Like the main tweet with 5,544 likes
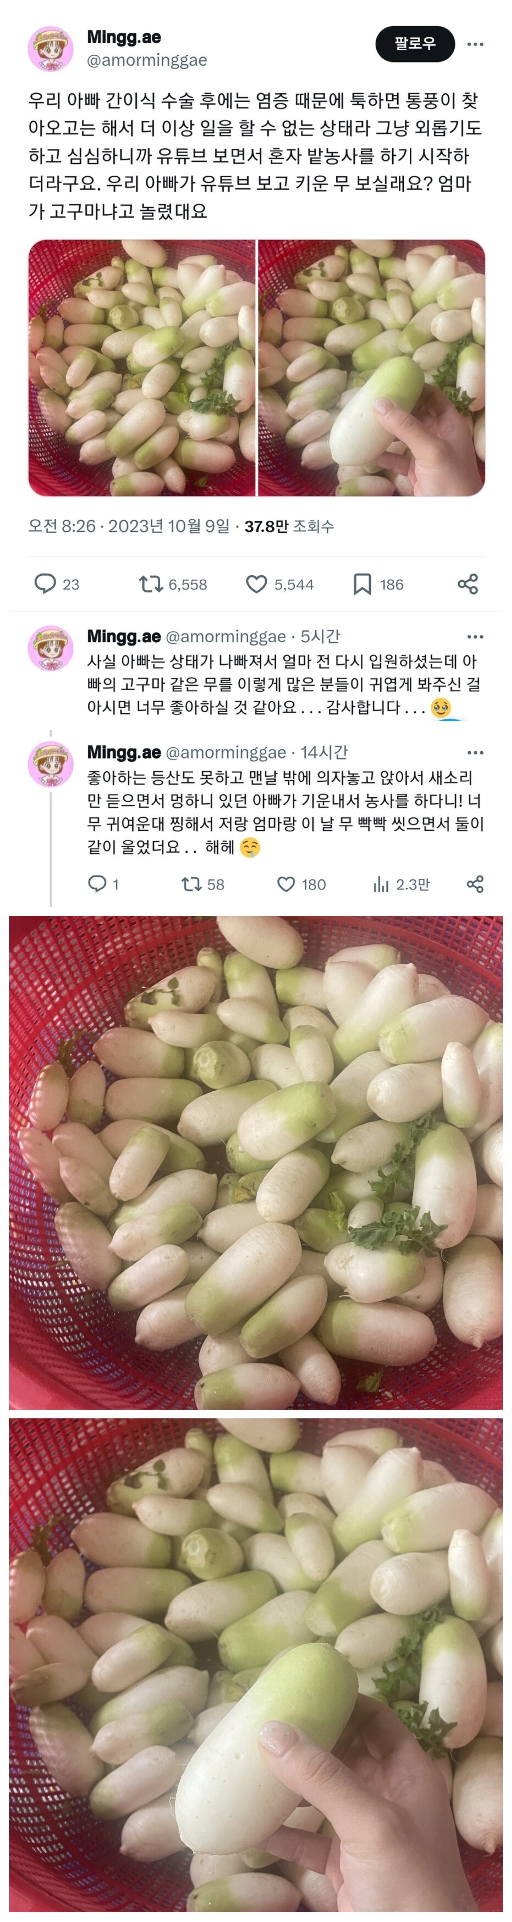Viewport: 512px width, 1922px height. pos(256,583)
